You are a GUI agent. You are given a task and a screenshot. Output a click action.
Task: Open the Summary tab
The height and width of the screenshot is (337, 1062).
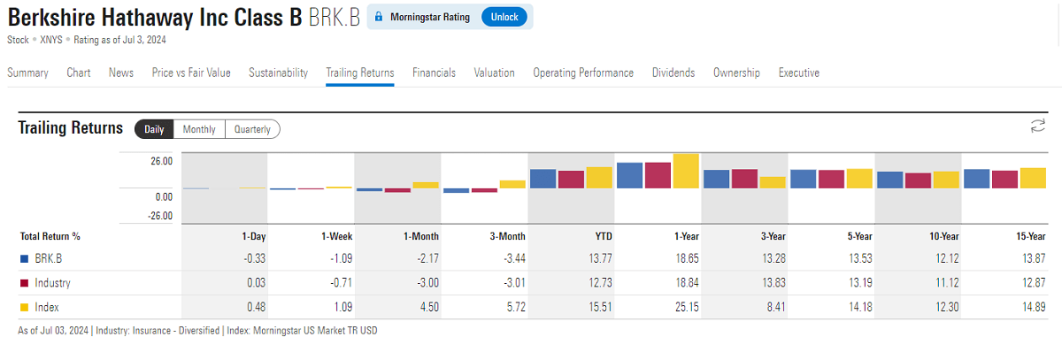[x=28, y=73]
